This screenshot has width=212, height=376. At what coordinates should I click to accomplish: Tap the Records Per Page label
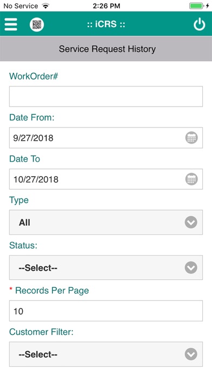point(52,291)
